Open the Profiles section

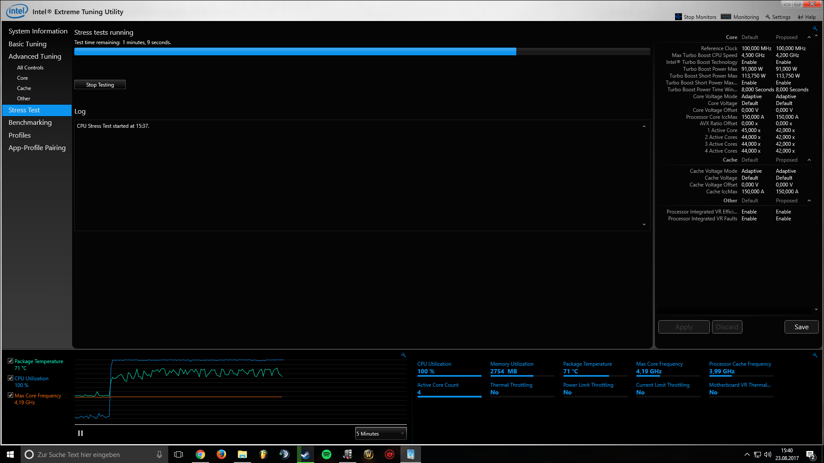pyautogui.click(x=20, y=135)
